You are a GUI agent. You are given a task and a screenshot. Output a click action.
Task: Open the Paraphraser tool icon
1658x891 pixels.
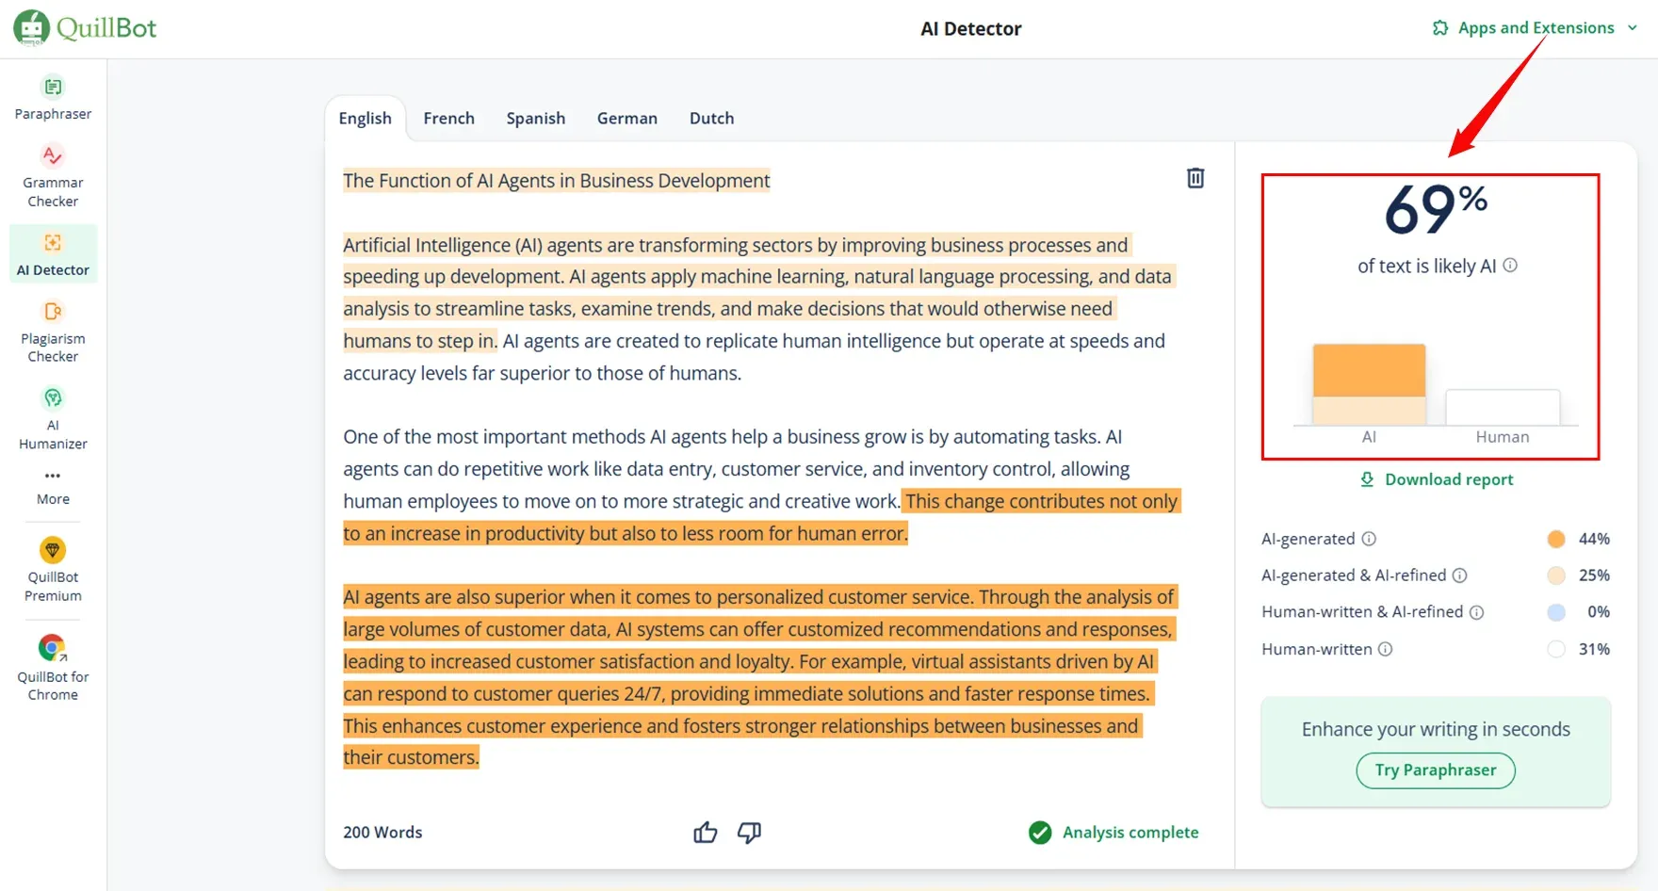tap(53, 88)
